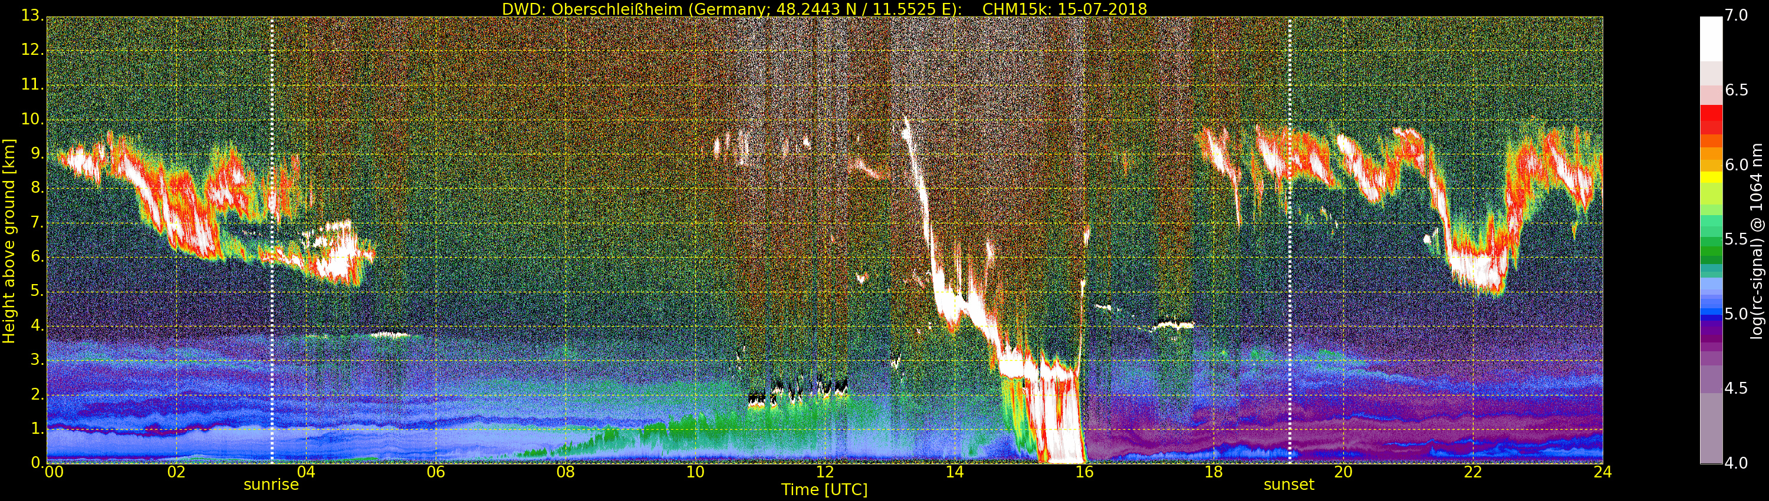The height and width of the screenshot is (501, 1769).
Task: Click colorbar value label '5.5'
Action: click(x=1737, y=239)
